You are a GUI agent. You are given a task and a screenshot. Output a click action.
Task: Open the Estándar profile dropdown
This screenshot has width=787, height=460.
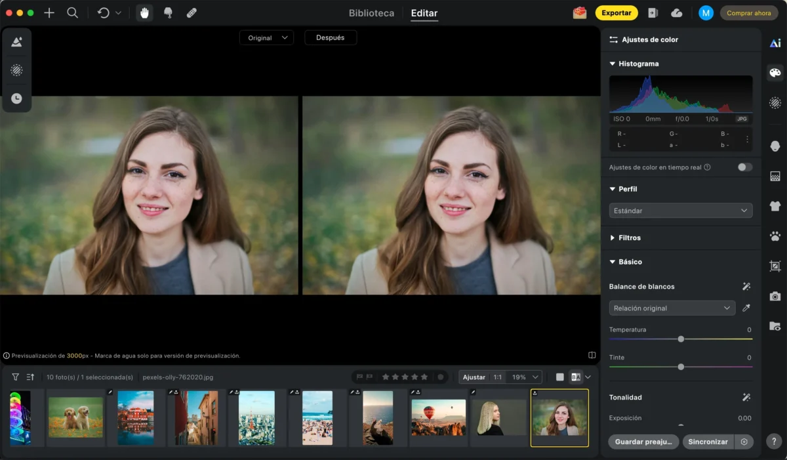(x=680, y=211)
